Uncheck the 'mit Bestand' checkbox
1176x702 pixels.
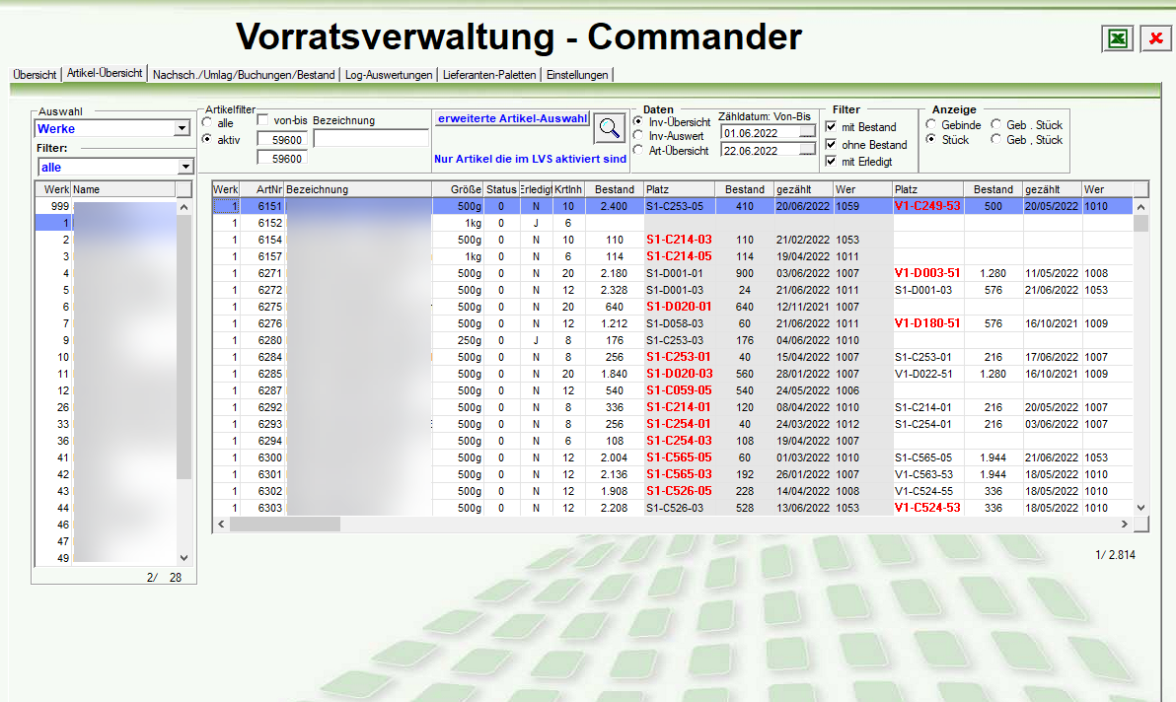[831, 127]
